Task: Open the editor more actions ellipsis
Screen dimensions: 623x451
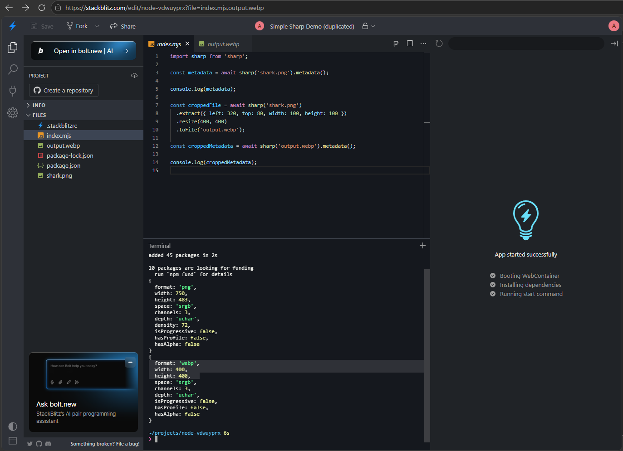Action: tap(423, 44)
